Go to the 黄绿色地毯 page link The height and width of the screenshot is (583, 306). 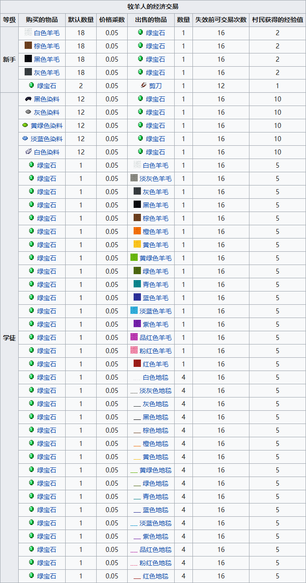[156, 470]
